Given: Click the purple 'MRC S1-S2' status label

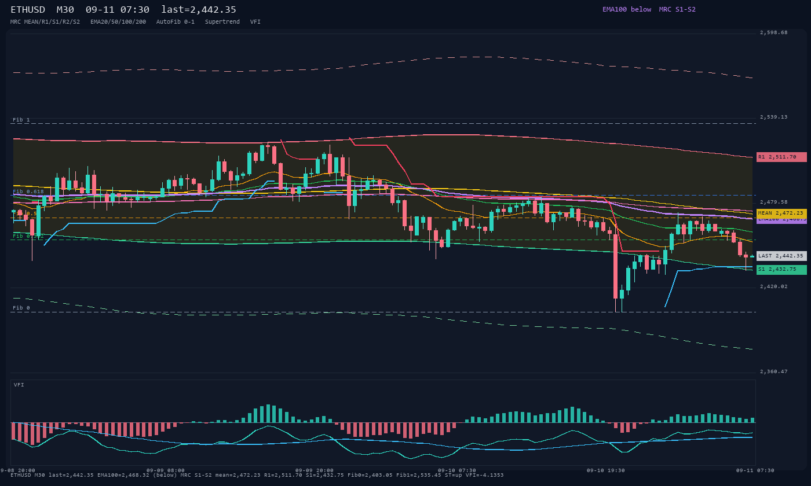Looking at the screenshot, I should [677, 9].
